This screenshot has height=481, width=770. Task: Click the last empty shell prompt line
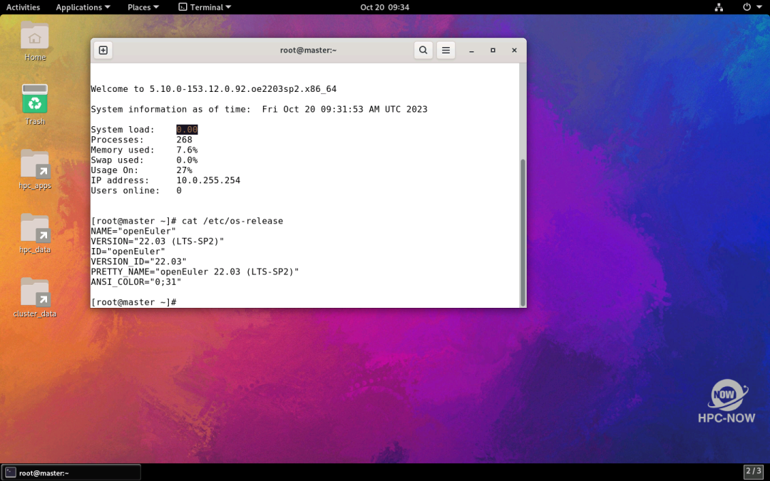(133, 302)
